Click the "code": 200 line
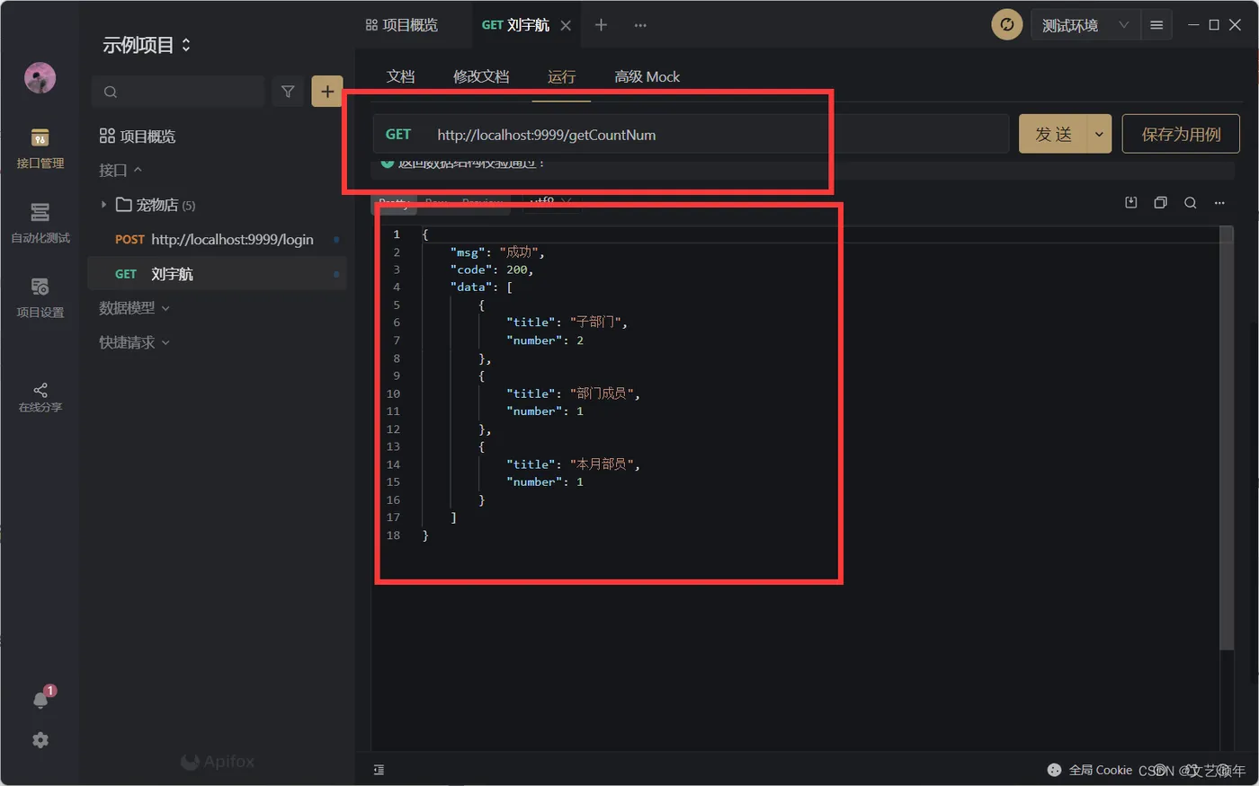1259x786 pixels. click(x=492, y=269)
